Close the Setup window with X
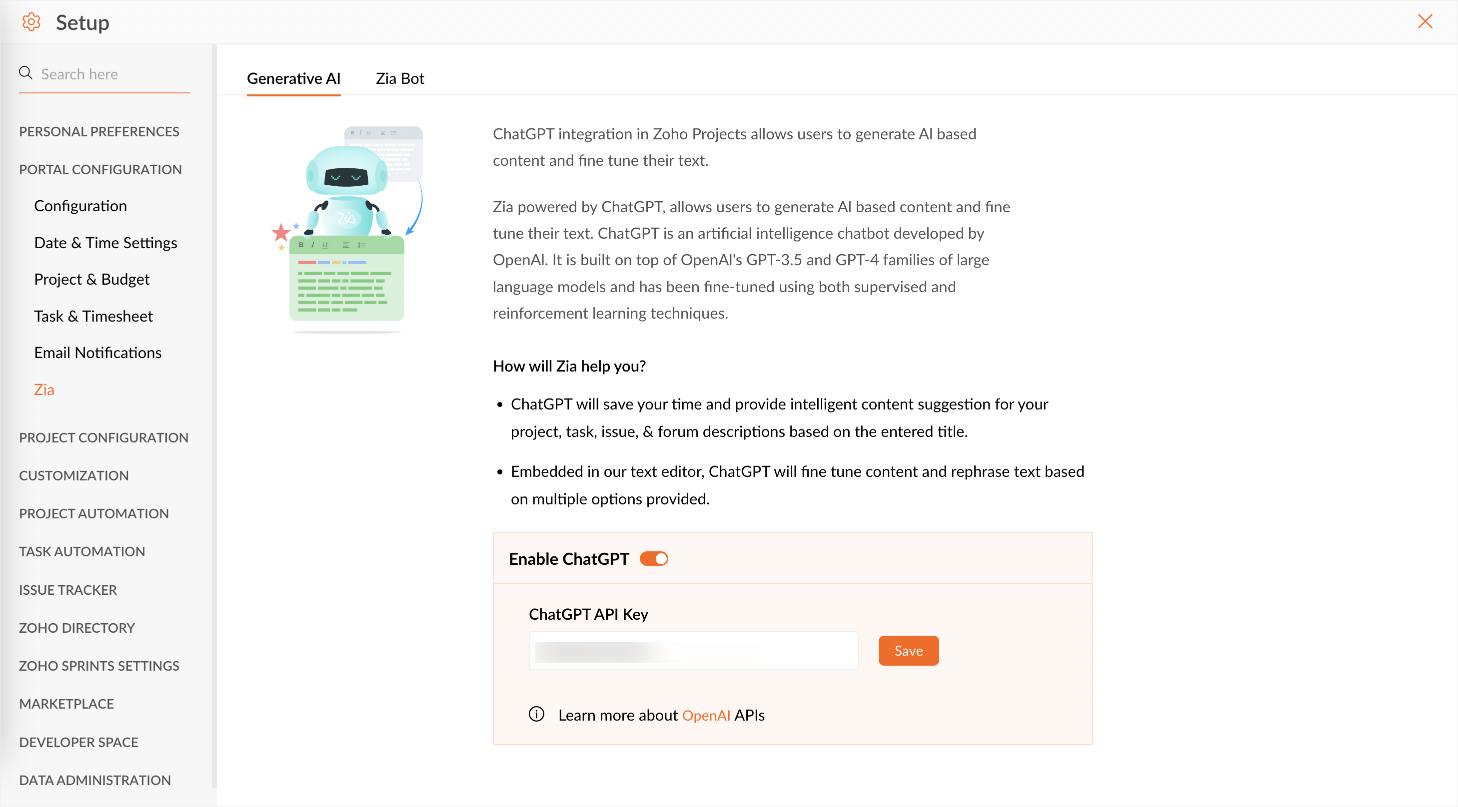The height and width of the screenshot is (807, 1458). (1425, 21)
